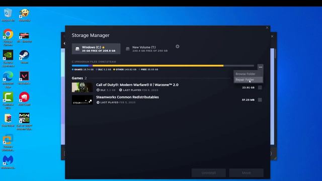Click the scrollbar in the background Steam window
Screen dimensions: 322x181
tap(275, 53)
